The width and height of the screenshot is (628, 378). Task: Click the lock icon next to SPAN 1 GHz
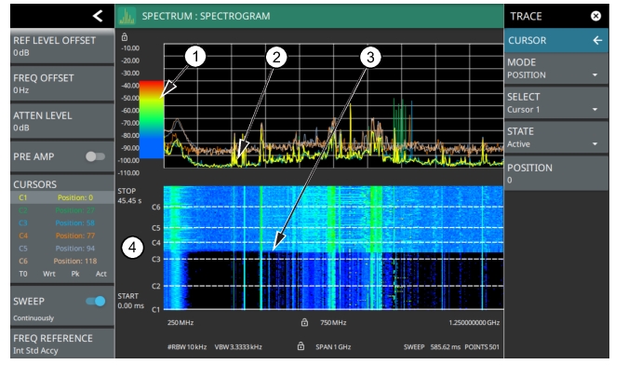tap(300, 346)
